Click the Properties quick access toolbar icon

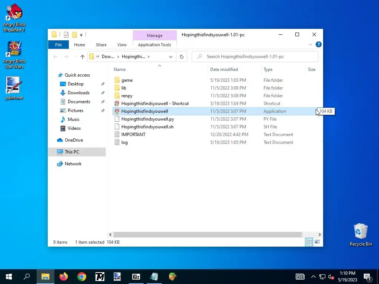[66, 35]
